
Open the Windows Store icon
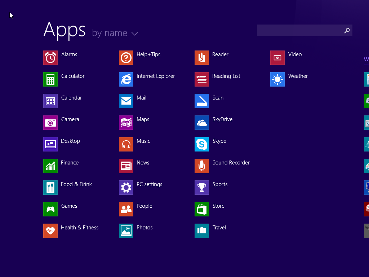[x=202, y=209]
